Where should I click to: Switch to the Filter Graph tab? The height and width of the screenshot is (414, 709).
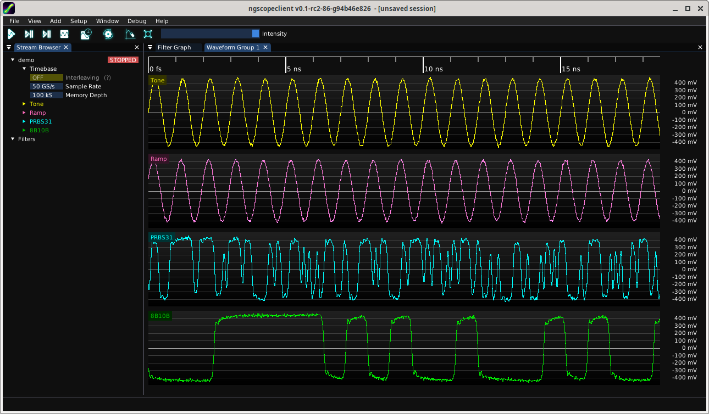pyautogui.click(x=174, y=47)
